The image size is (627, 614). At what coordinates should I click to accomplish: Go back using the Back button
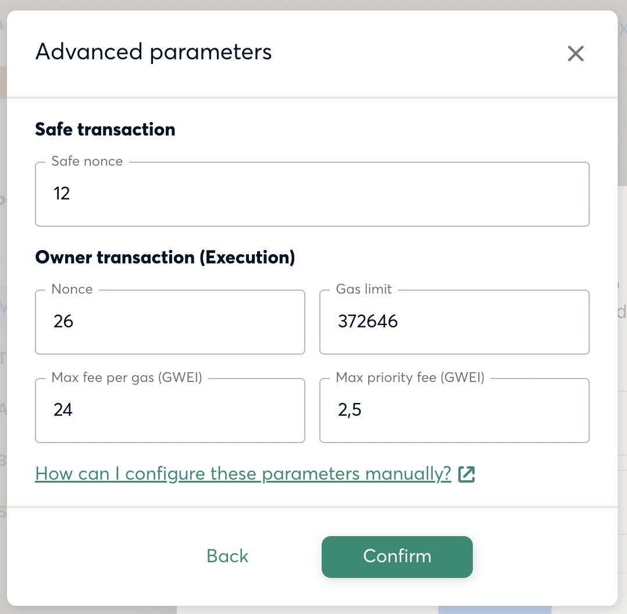point(227,556)
